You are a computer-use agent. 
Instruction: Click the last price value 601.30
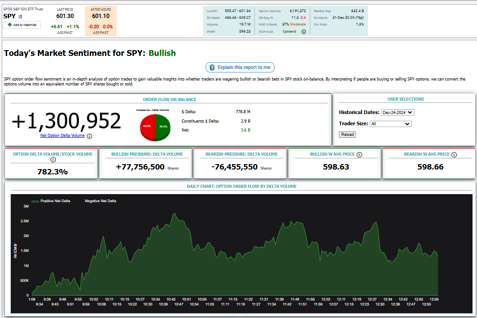tap(65, 16)
